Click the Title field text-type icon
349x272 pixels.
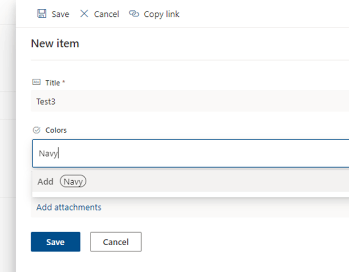pos(36,82)
